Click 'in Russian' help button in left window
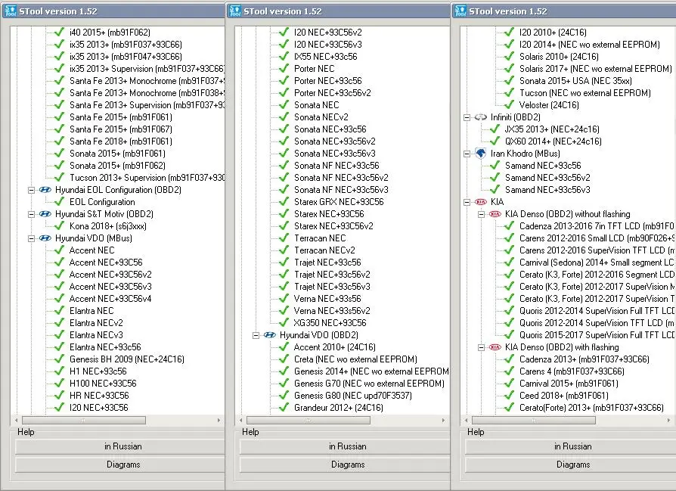 (x=120, y=446)
